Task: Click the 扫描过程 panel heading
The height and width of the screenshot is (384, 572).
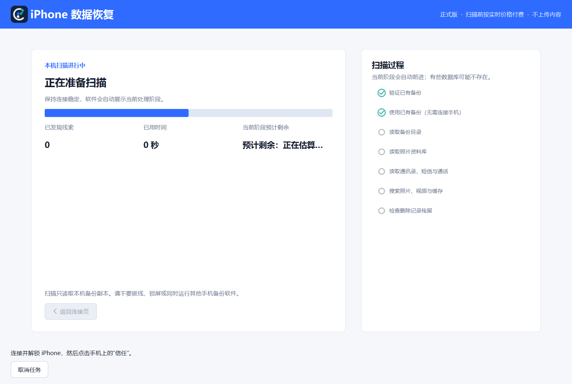Action: [x=388, y=65]
